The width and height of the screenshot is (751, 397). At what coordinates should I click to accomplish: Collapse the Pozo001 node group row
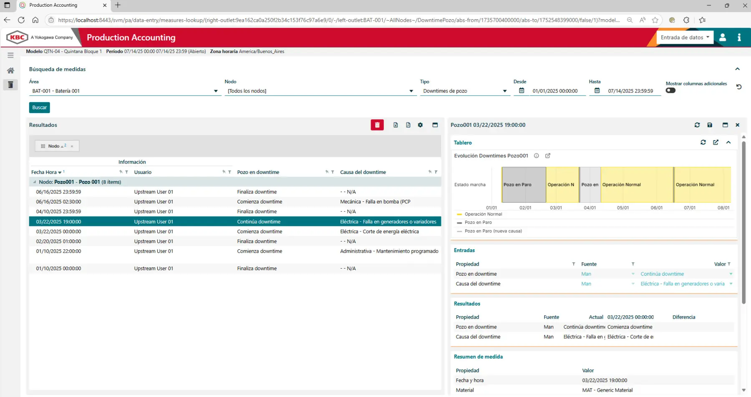click(35, 182)
